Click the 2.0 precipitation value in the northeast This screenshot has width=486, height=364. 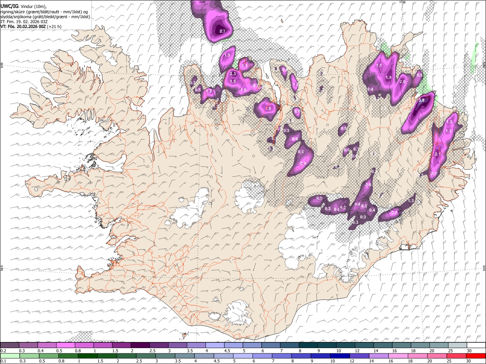403,82
